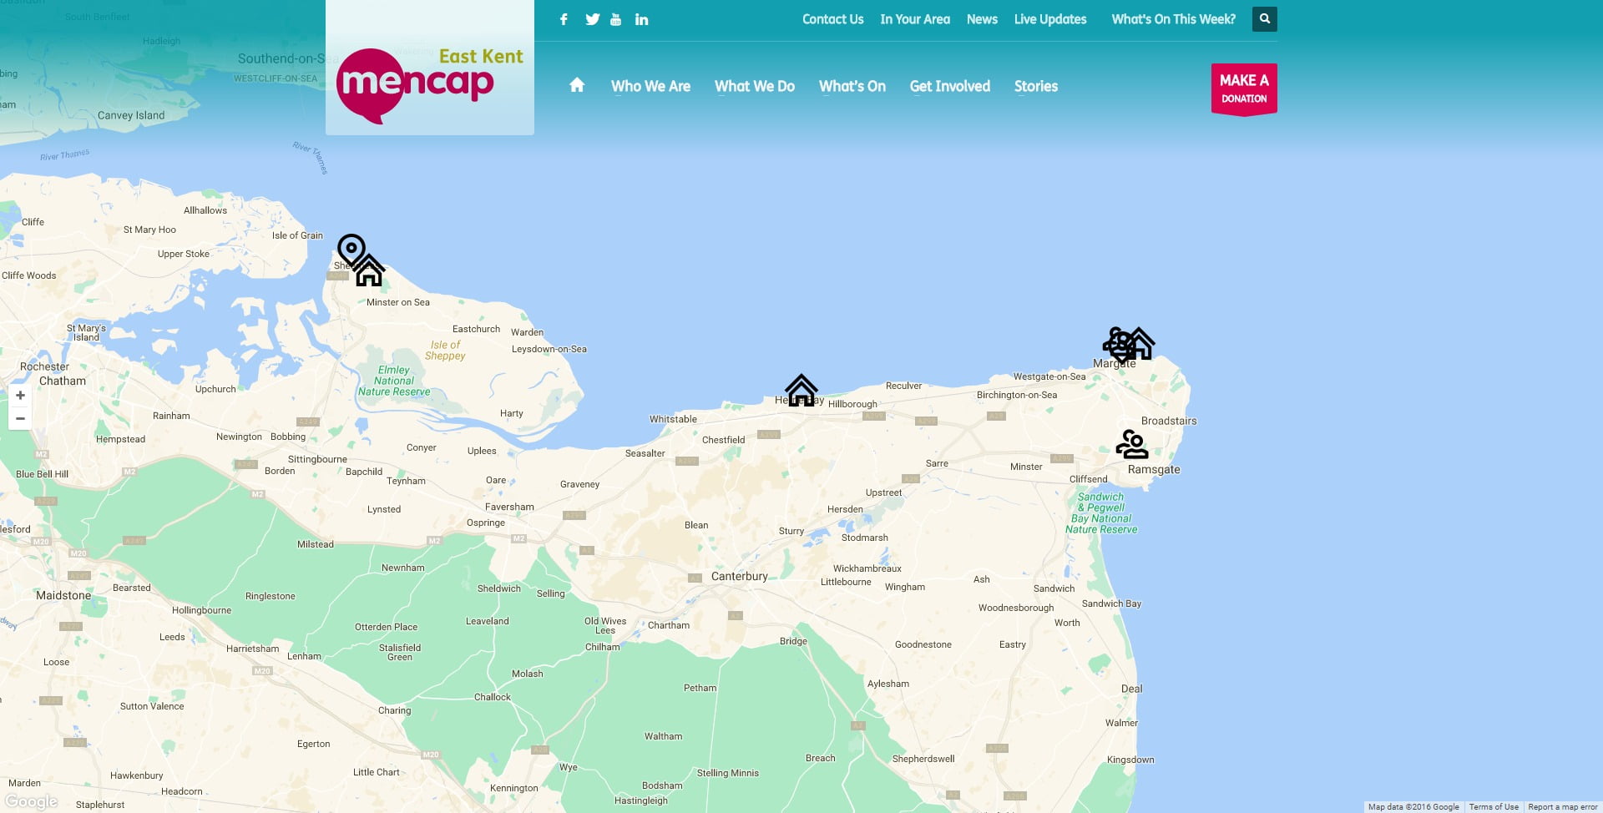Click Report a map error
This screenshot has width=1603, height=813.
point(1563,807)
